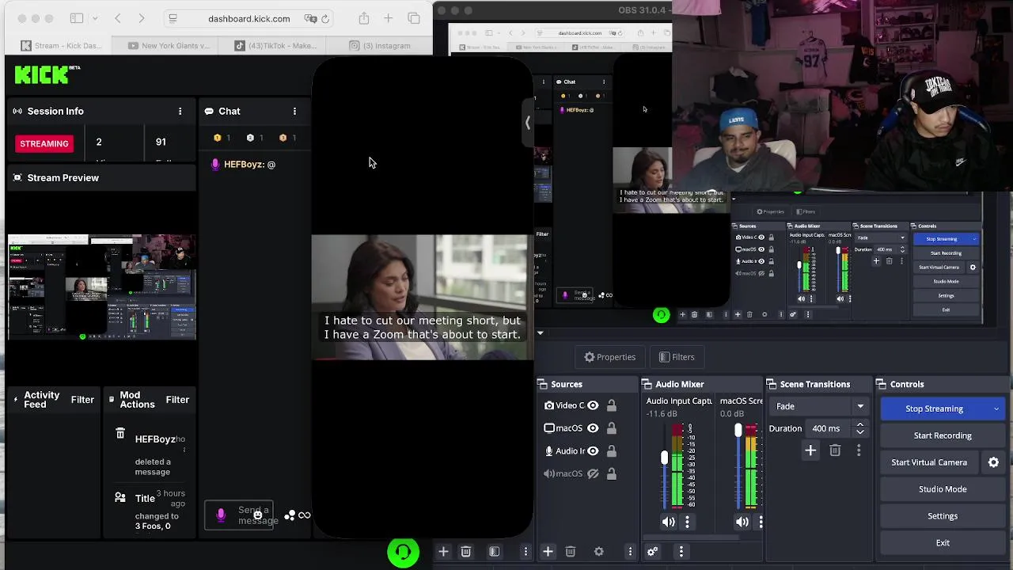Switch to the New York Giants tab
The image size is (1013, 570).
point(168,46)
